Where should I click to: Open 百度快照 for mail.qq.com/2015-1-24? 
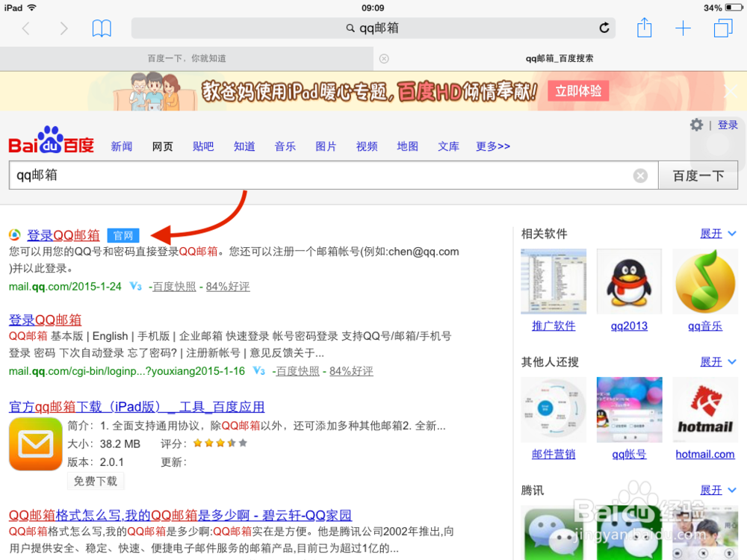[x=174, y=287]
